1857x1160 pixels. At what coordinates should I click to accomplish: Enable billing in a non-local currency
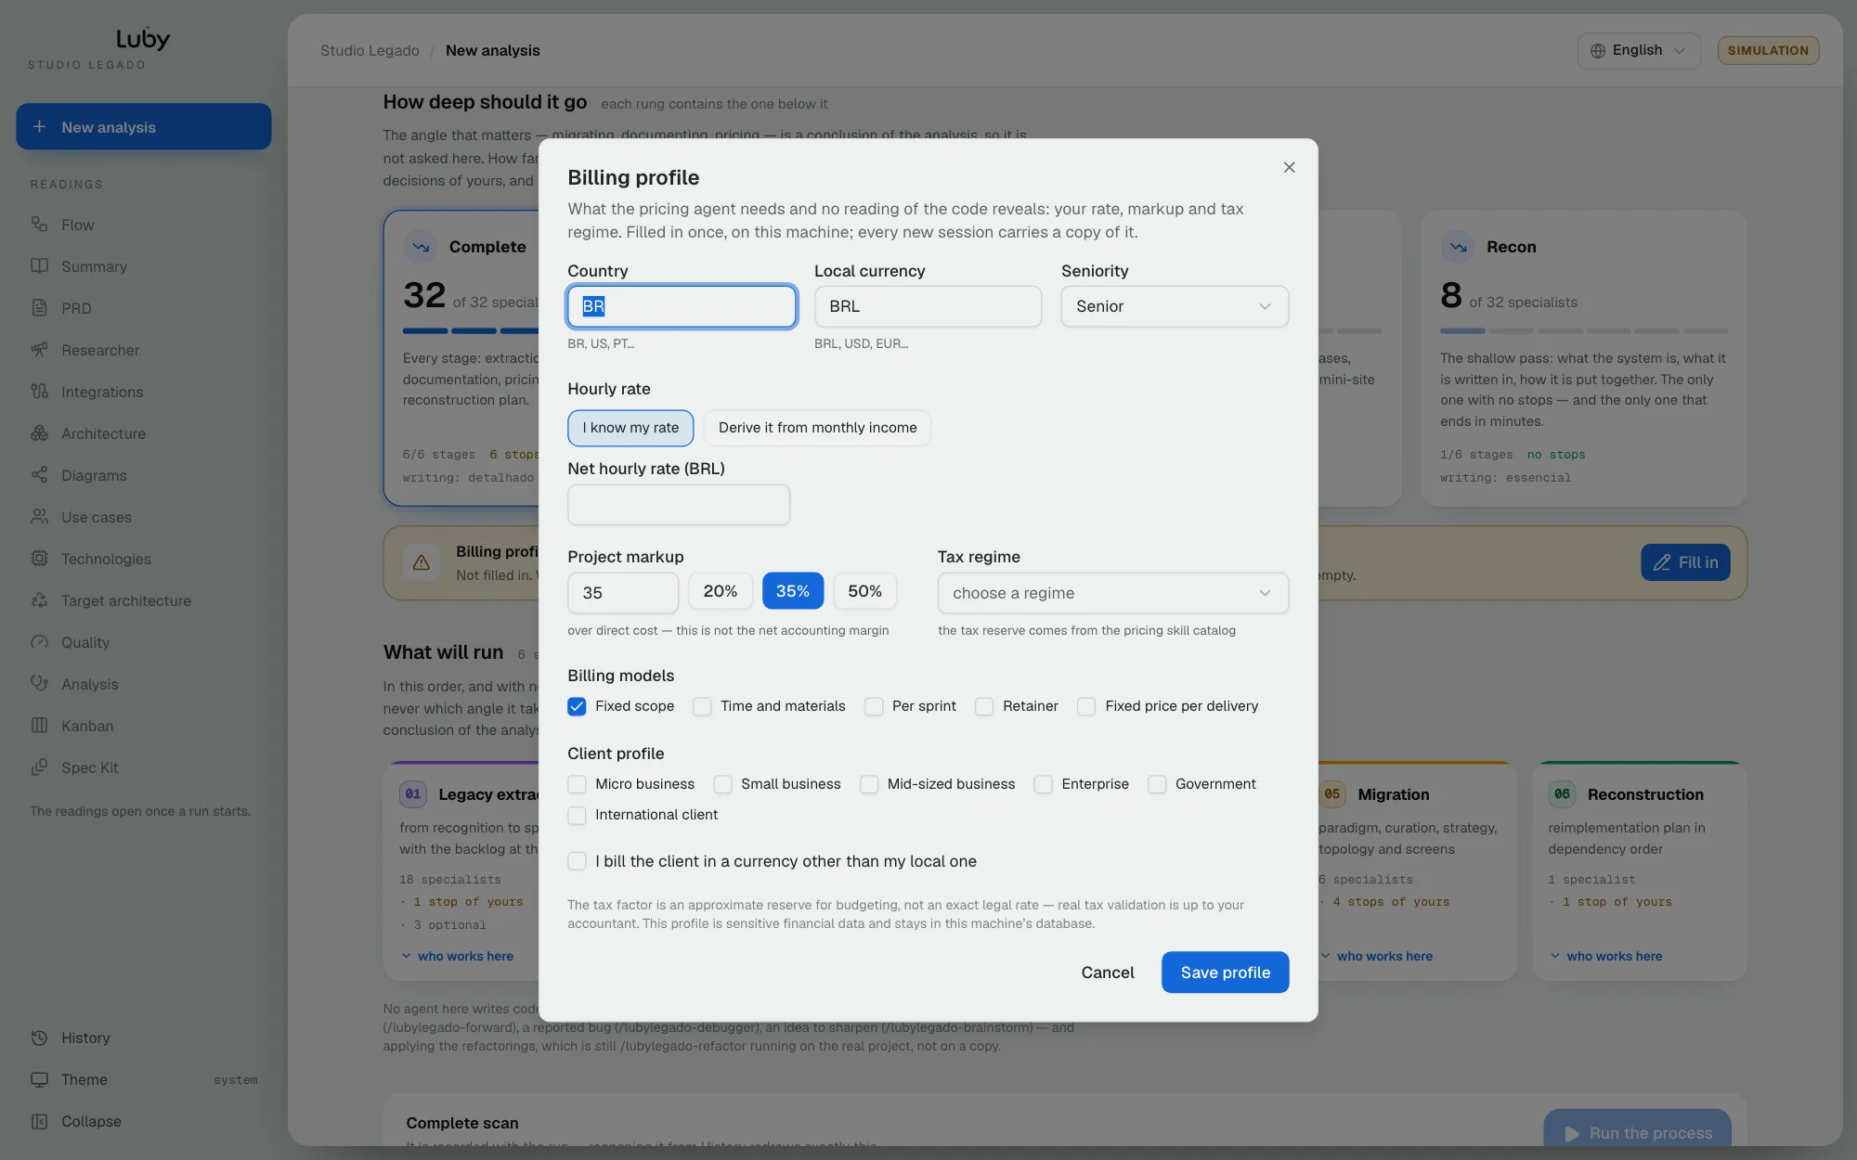tap(577, 861)
